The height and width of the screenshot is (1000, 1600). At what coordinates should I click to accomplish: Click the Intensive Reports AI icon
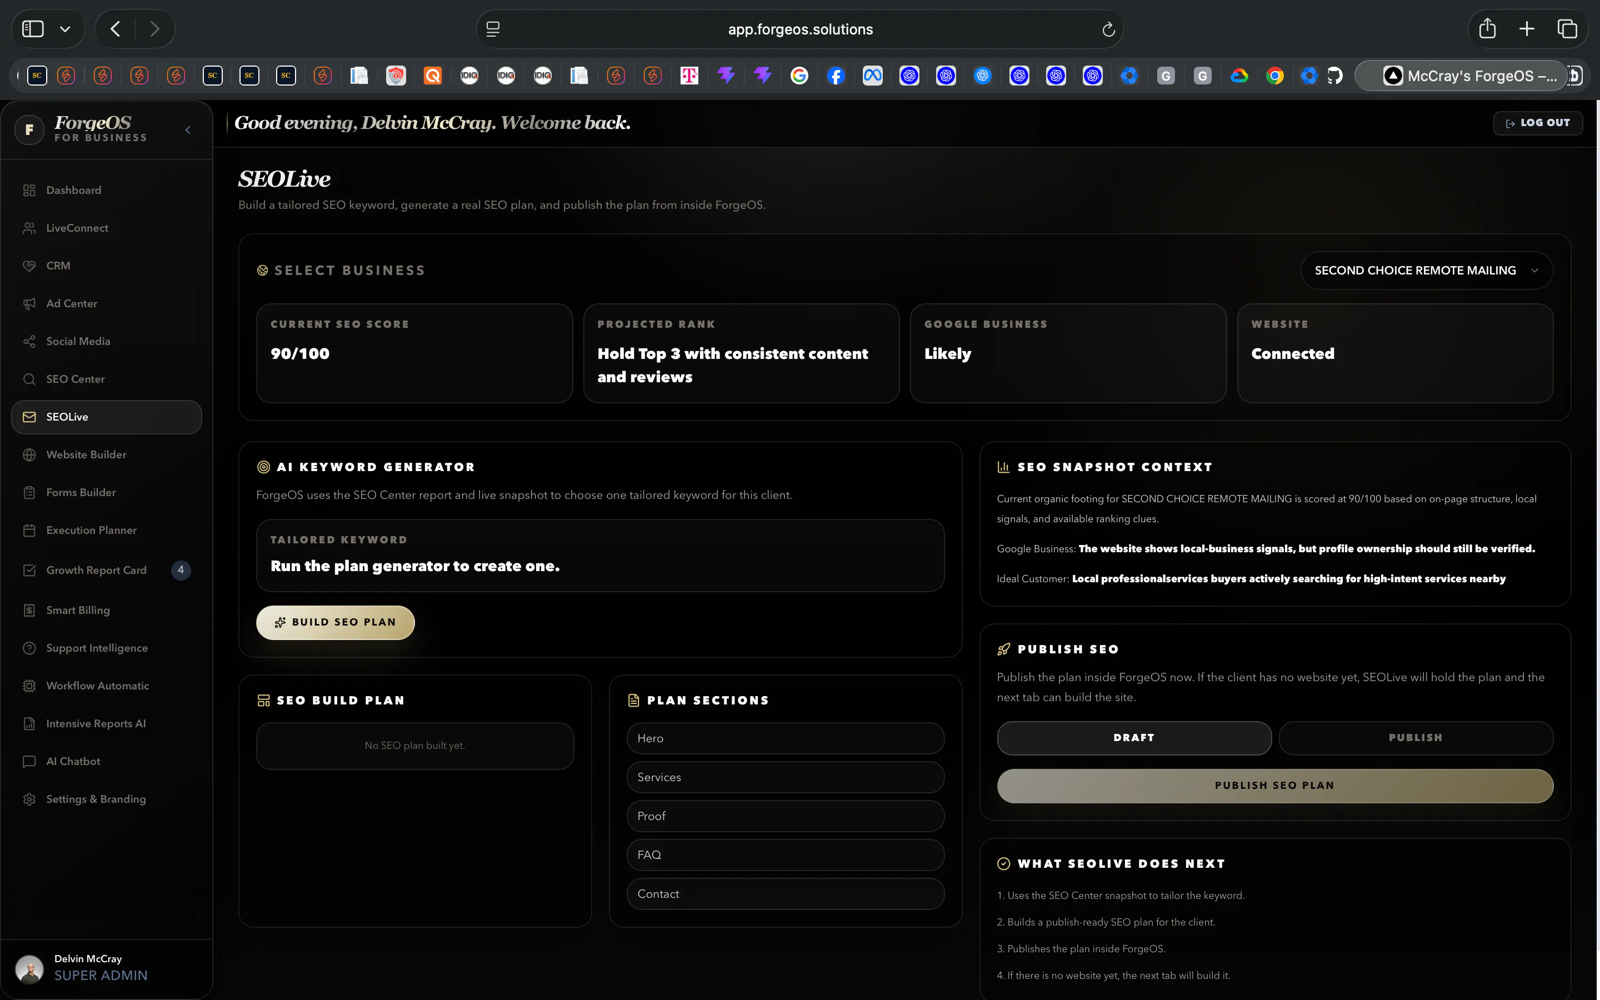coord(29,723)
